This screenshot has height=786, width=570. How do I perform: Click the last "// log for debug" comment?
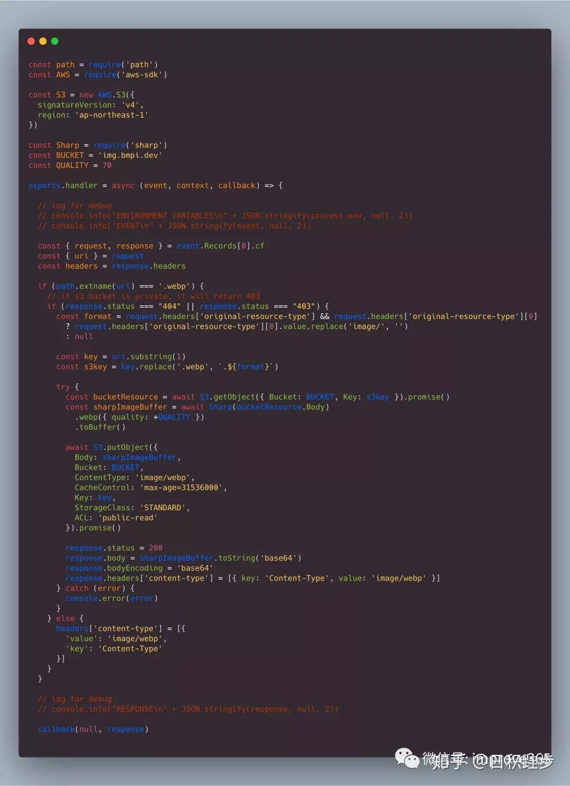pos(74,699)
